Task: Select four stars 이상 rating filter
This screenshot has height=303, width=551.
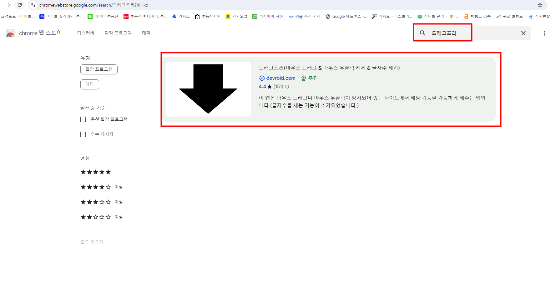Action: pos(102,187)
